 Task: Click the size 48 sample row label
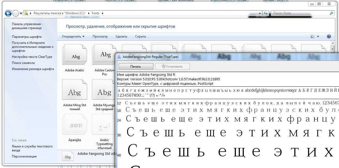[119, 155]
